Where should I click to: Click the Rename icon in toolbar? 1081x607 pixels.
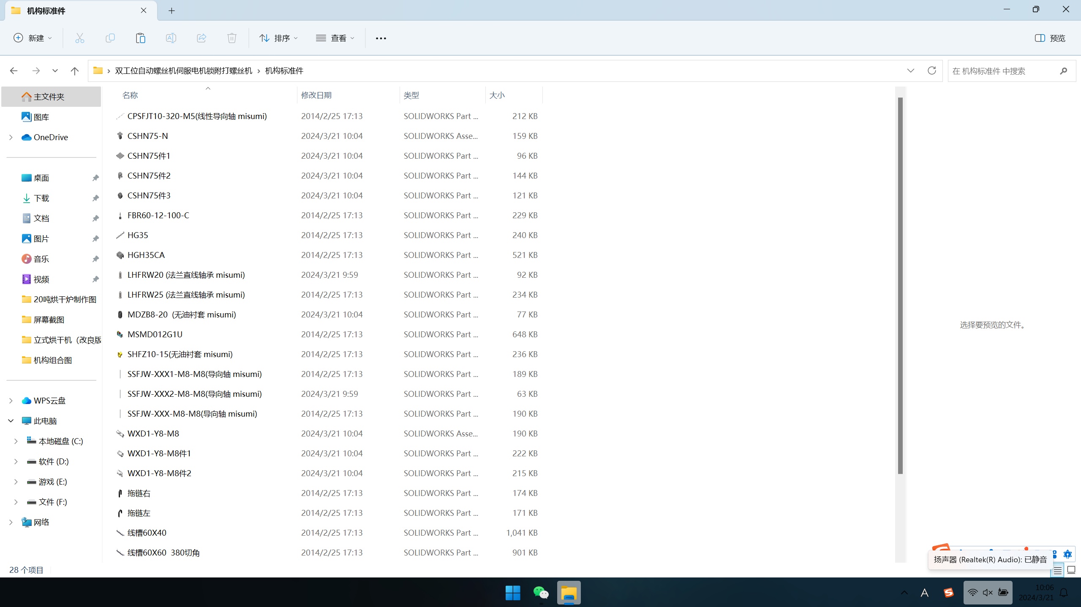tap(171, 38)
